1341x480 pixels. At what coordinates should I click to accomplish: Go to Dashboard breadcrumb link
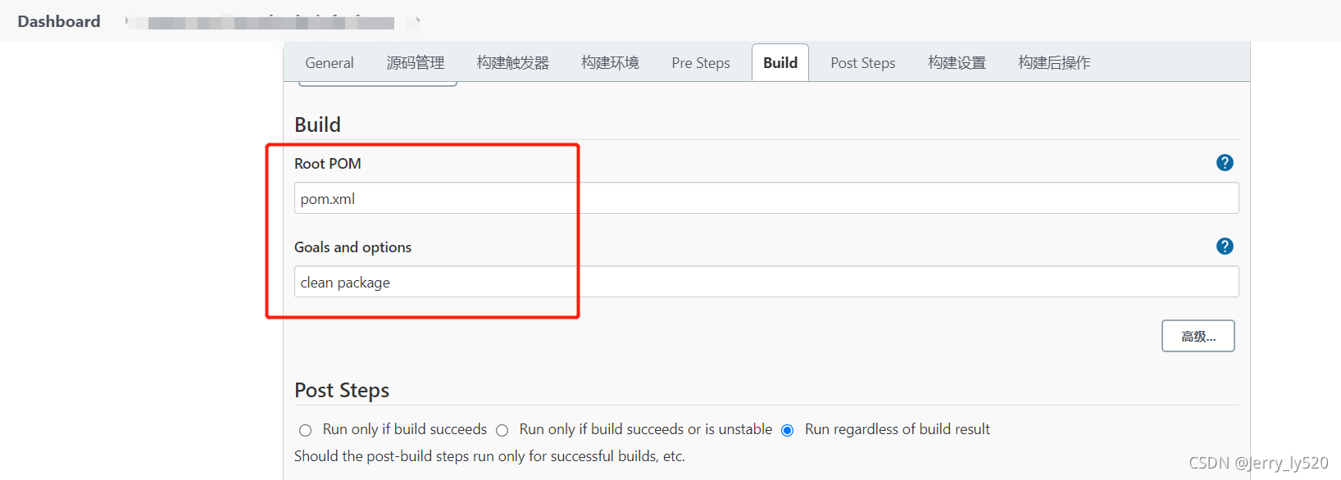pos(59,21)
